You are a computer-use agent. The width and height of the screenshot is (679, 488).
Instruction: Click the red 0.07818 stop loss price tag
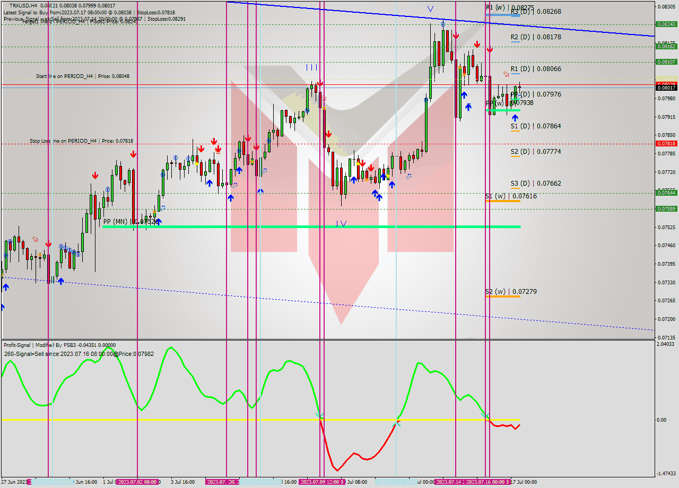(x=666, y=144)
